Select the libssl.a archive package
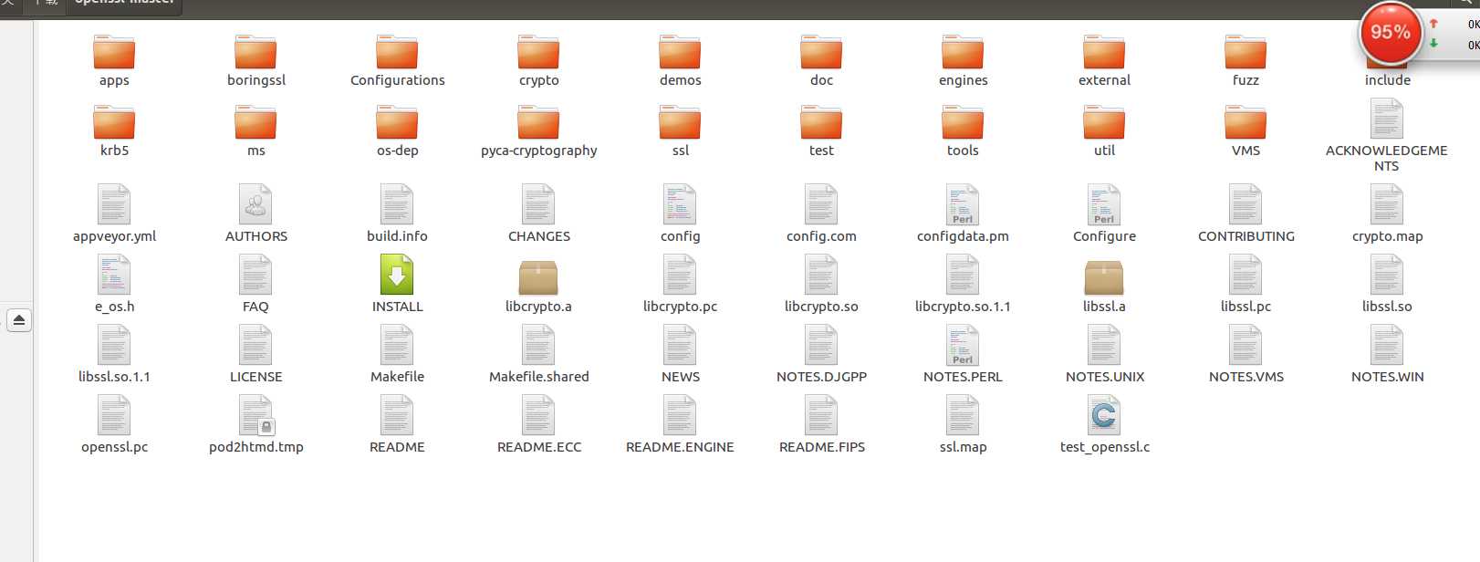The width and height of the screenshot is (1480, 562). [1104, 277]
